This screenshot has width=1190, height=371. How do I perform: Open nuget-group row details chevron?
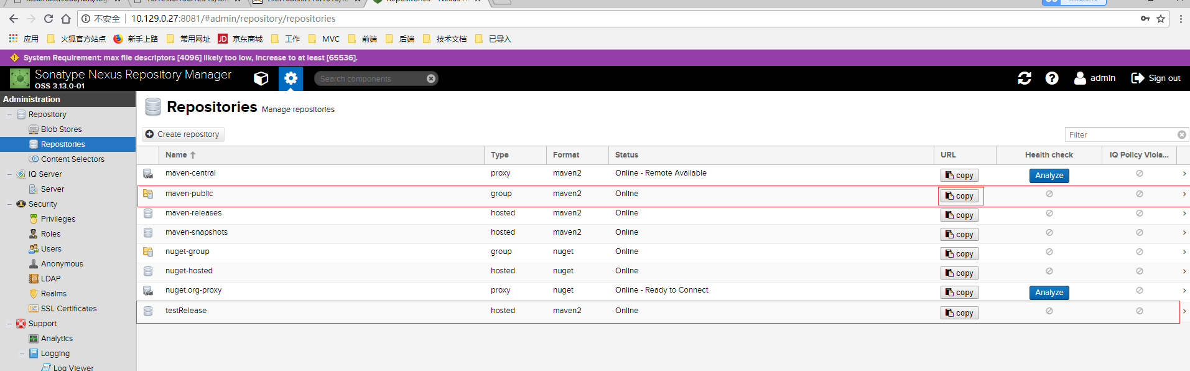click(x=1184, y=252)
